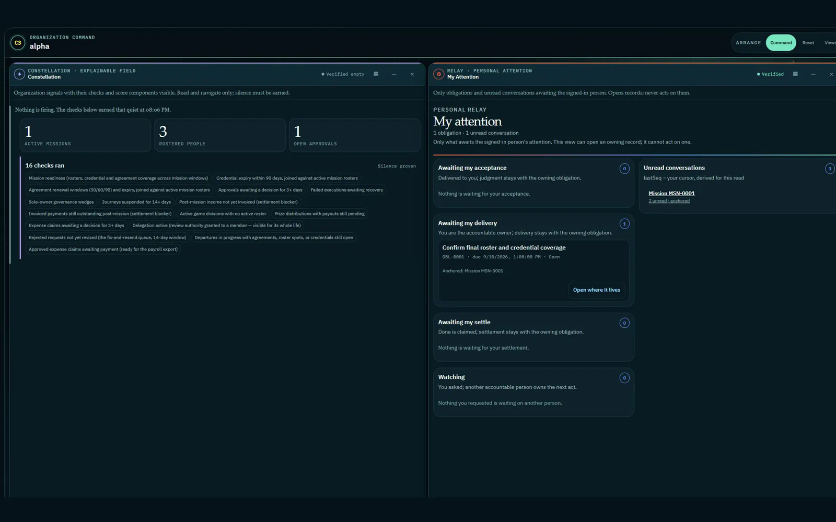Click Approvals awaiting a decision chip
Viewport: 836px width, 522px height.
(260, 190)
